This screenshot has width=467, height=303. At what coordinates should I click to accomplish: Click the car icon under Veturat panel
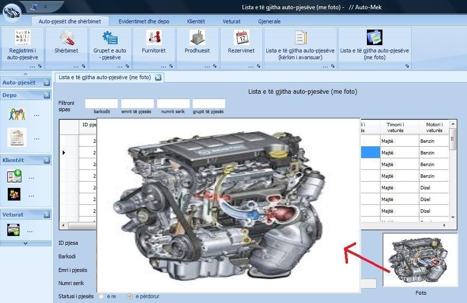tap(14, 230)
